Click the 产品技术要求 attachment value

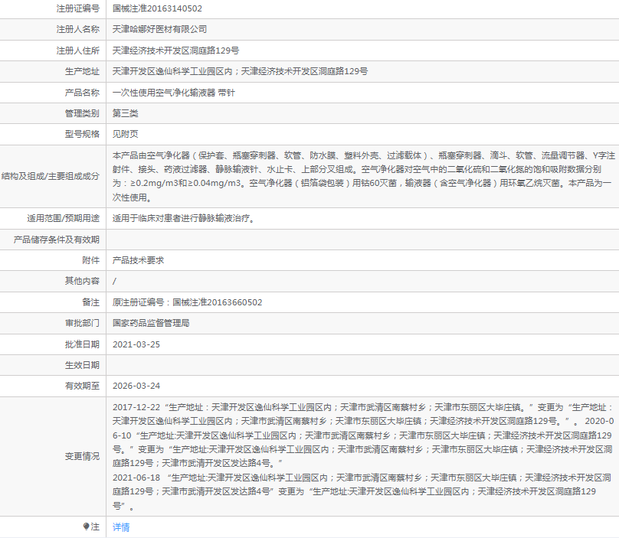click(x=138, y=260)
